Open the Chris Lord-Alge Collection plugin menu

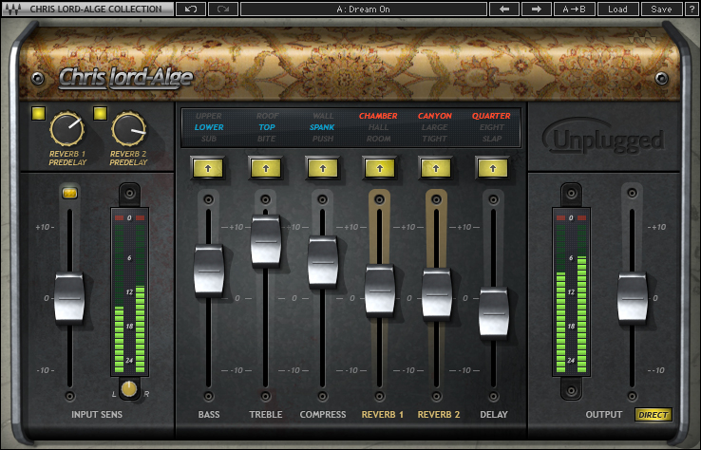95,9
